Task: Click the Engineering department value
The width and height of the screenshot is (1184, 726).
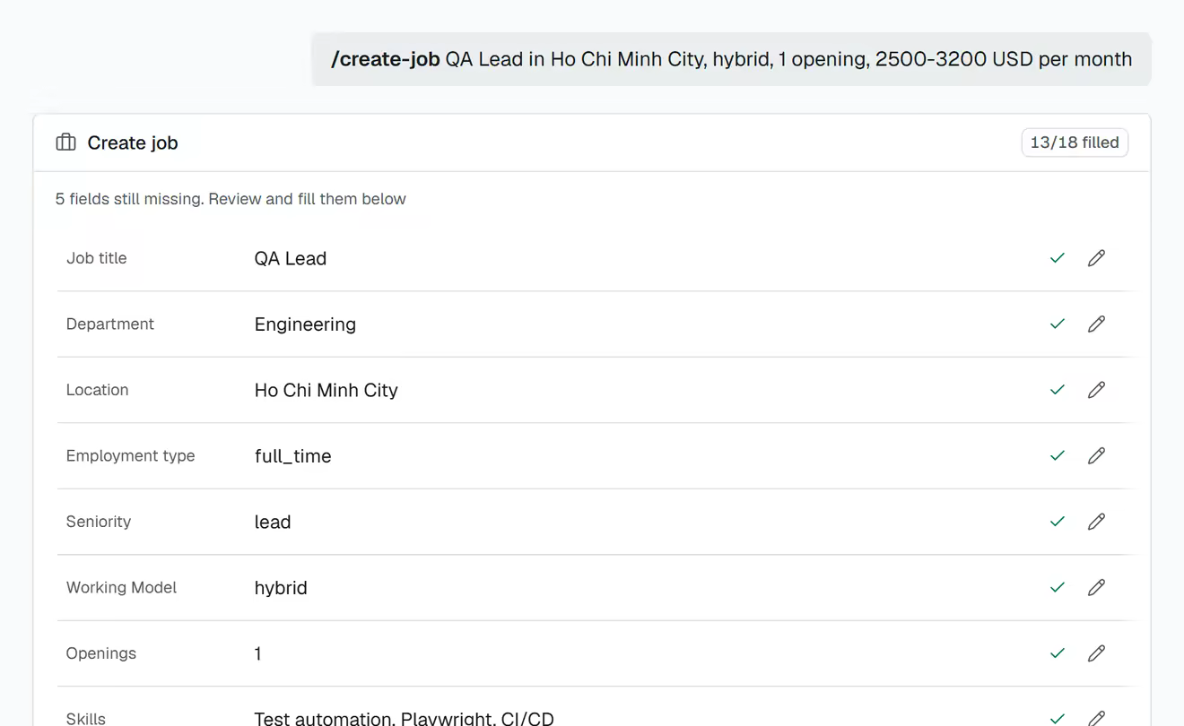Action: pos(305,324)
